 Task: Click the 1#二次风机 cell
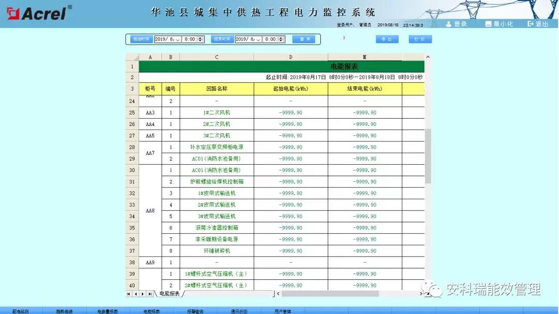click(x=217, y=113)
